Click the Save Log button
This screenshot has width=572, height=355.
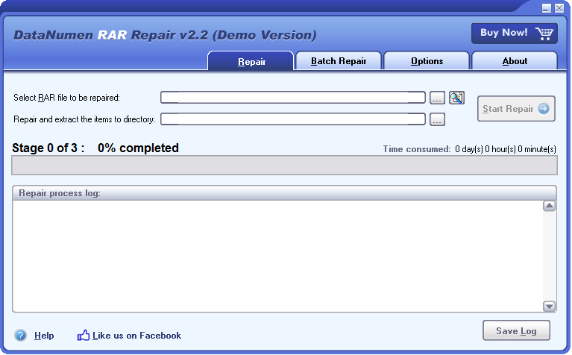click(516, 330)
